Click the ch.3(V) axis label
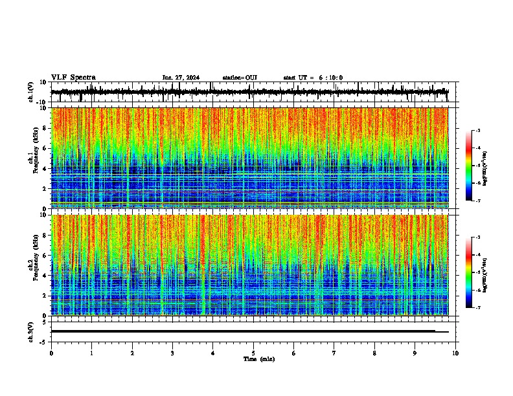The width and height of the screenshot is (513, 396). 31,332
